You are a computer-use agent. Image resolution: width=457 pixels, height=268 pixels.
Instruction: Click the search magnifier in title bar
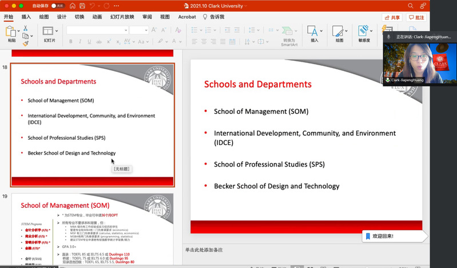[x=411, y=5]
